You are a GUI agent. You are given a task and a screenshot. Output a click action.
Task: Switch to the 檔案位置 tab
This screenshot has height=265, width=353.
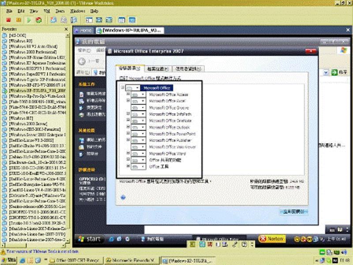click(x=158, y=69)
